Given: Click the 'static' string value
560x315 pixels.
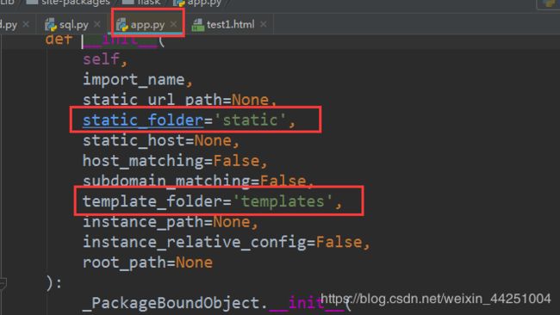Looking at the screenshot, I should click(x=250, y=120).
